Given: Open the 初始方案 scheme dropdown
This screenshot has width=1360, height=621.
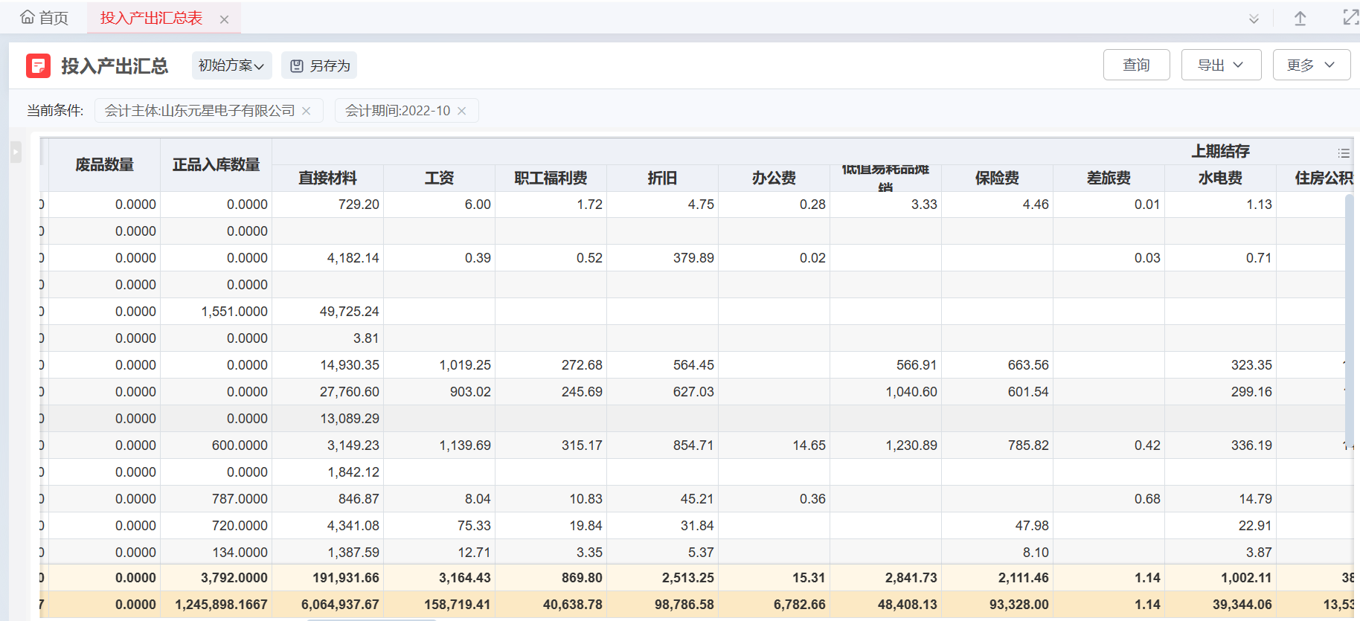Looking at the screenshot, I should [231, 65].
